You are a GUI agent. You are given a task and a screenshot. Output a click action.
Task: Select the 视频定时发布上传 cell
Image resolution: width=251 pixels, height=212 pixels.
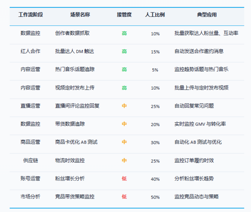(x=75, y=88)
